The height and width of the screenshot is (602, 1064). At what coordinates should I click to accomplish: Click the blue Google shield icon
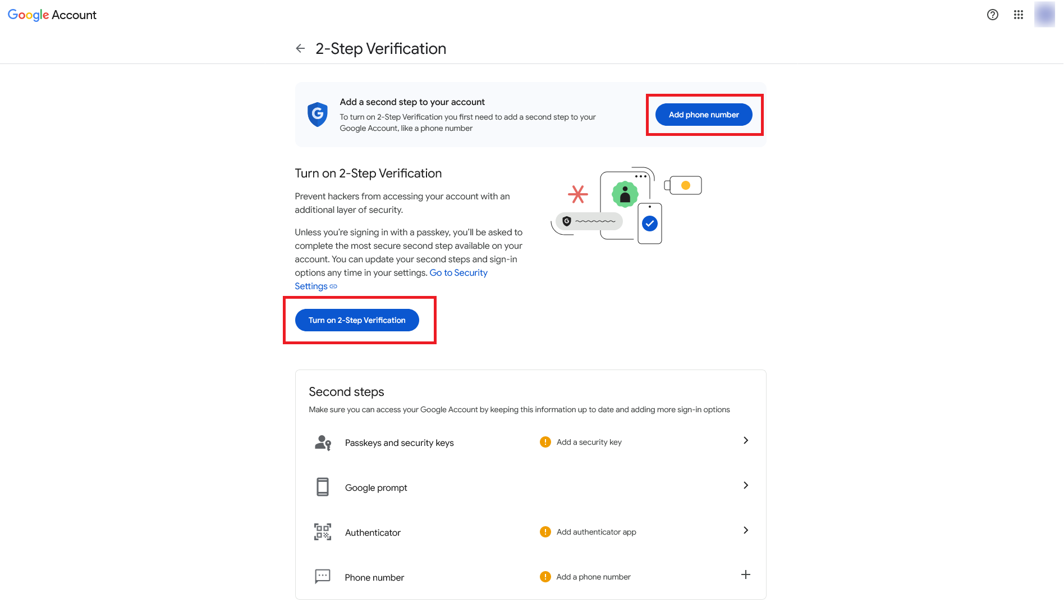click(x=318, y=115)
